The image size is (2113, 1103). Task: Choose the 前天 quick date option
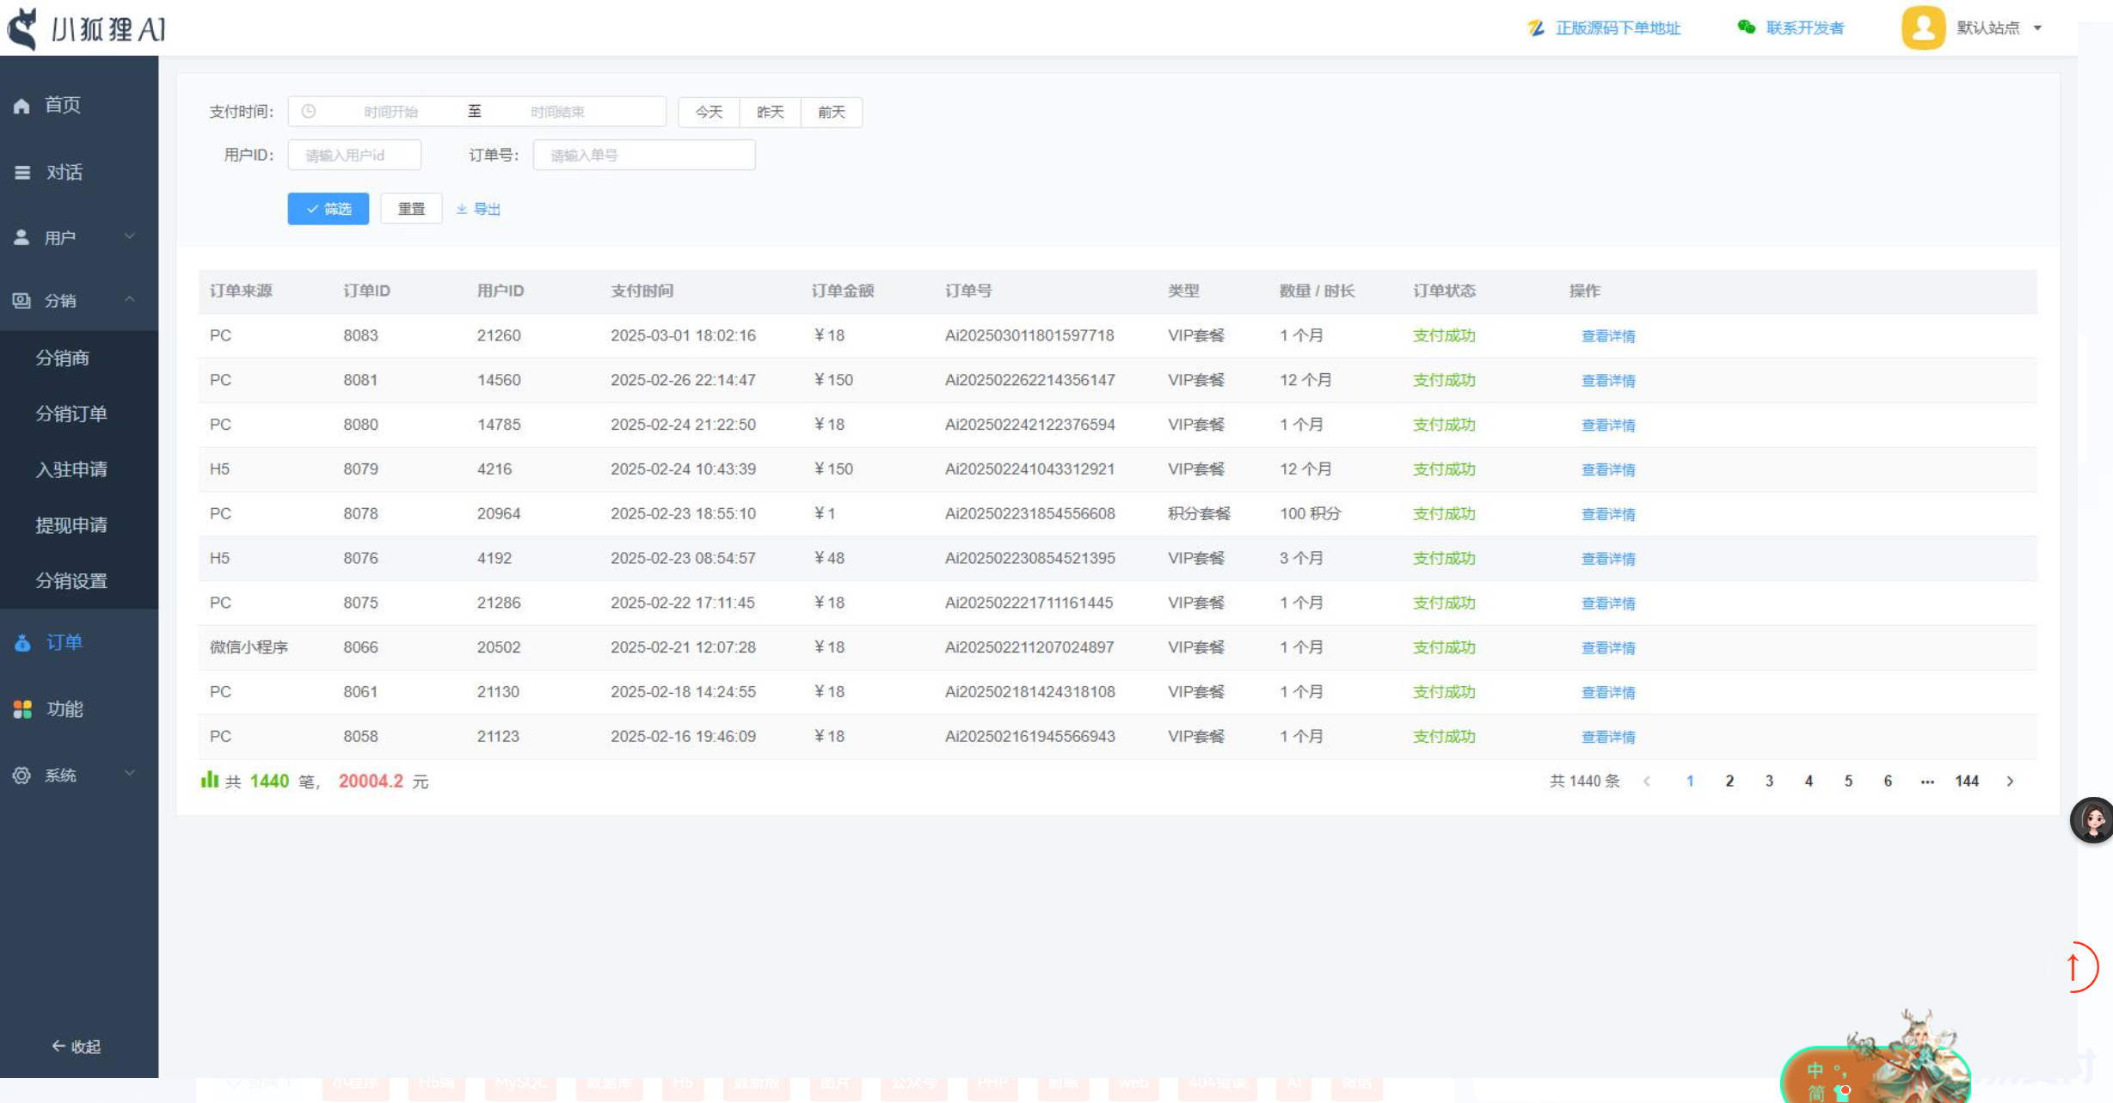point(831,112)
